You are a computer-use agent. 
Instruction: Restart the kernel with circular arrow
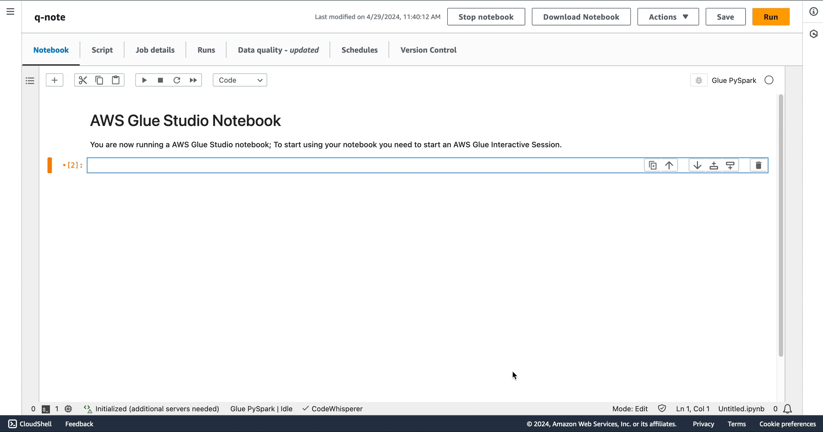177,80
